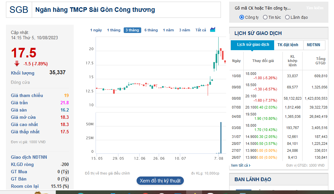Switch the chart to 1 ngày range
Screen dimensions: 334x194
(x=96, y=30)
